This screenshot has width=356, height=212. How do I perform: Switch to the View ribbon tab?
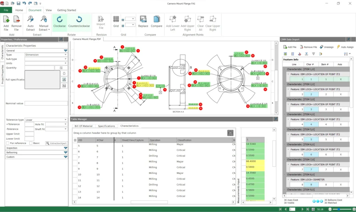click(49, 10)
